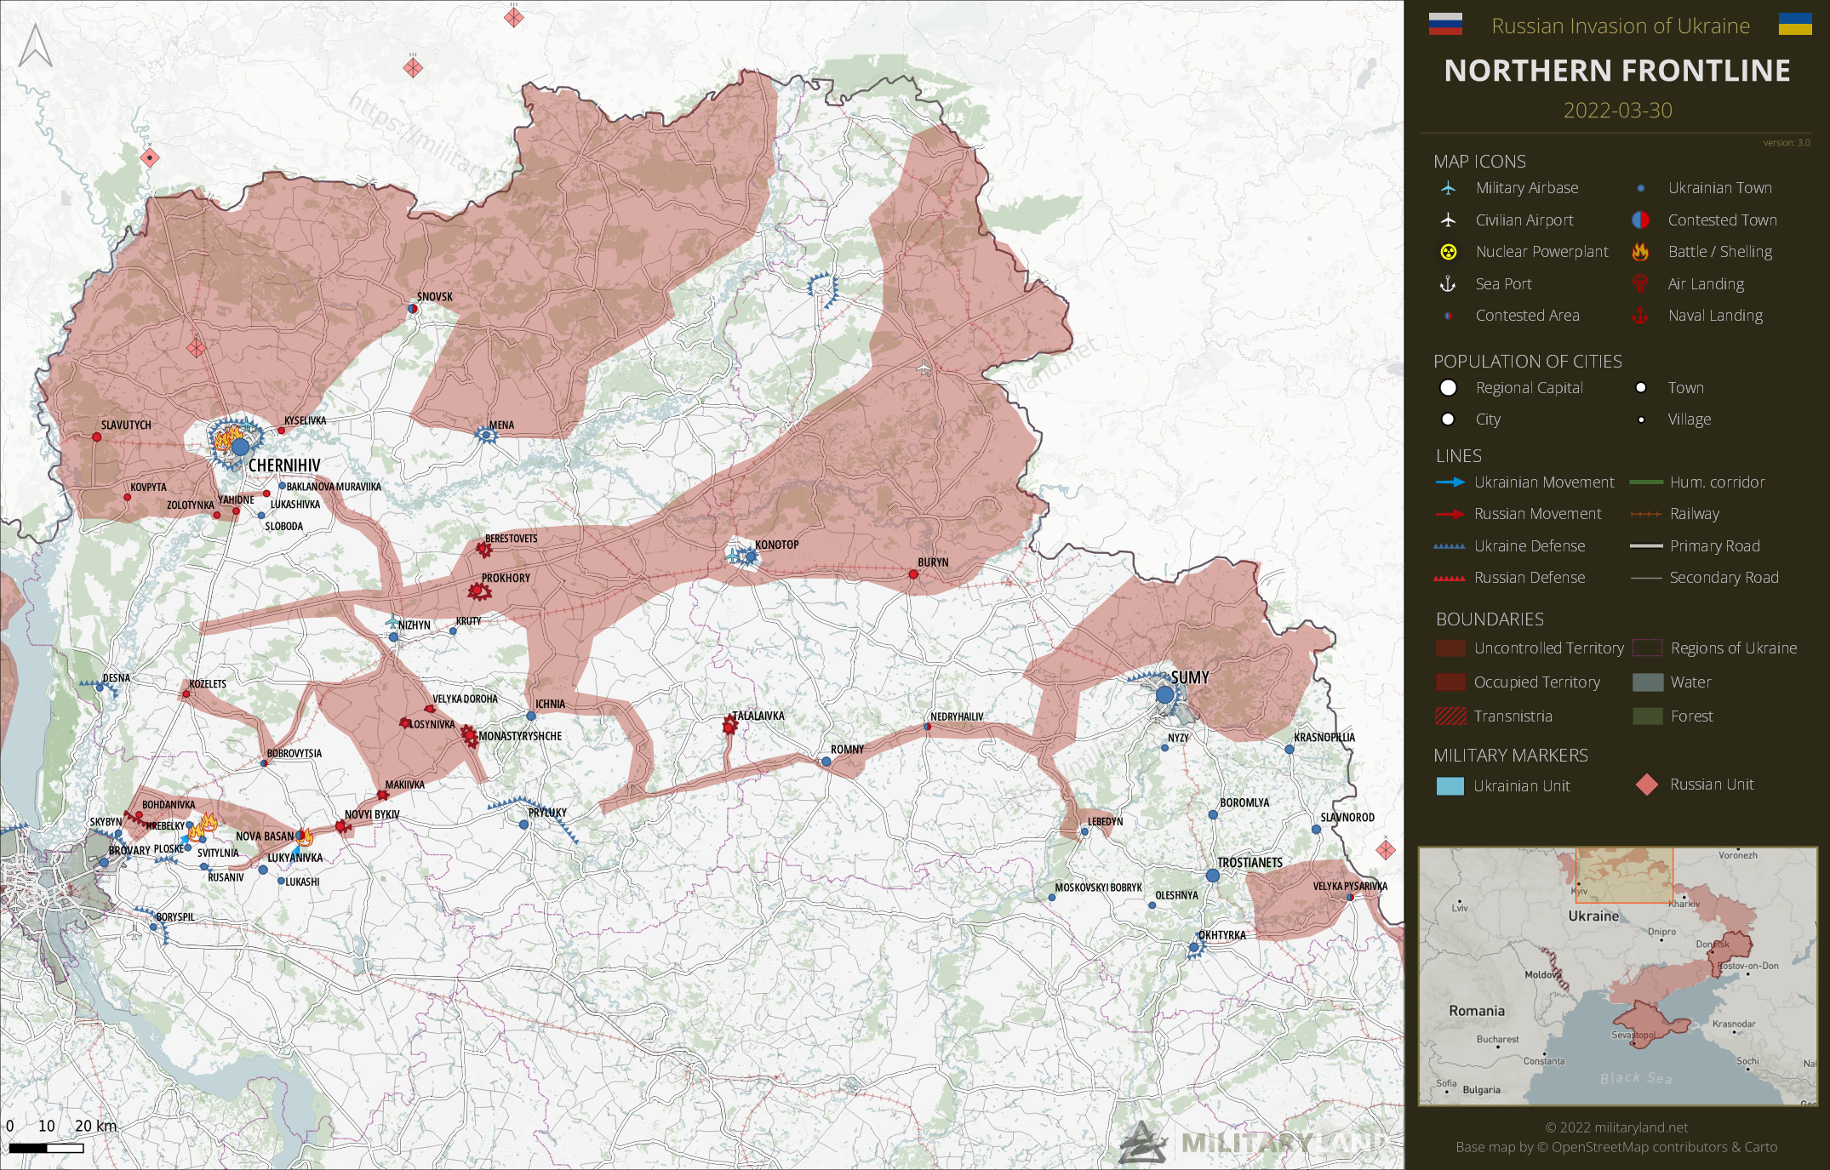Click the Ukrainian Unit blue swatch
Screen dimensions: 1830x1170
1450,786
